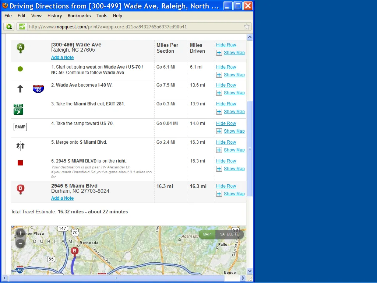Click the I-40 West highway shield icon
The image size is (377, 283).
coord(38,89)
